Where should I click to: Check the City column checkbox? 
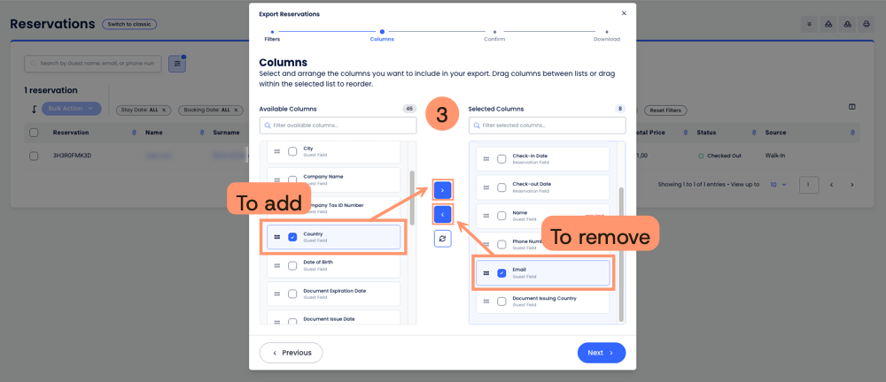click(x=292, y=151)
